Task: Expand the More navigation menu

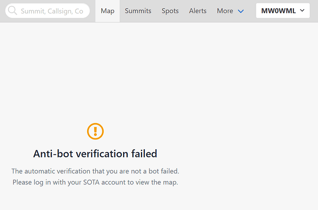Action: point(230,11)
